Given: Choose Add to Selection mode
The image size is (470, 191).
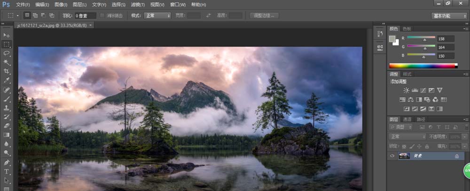Looking at the screenshot, I should (35, 15).
